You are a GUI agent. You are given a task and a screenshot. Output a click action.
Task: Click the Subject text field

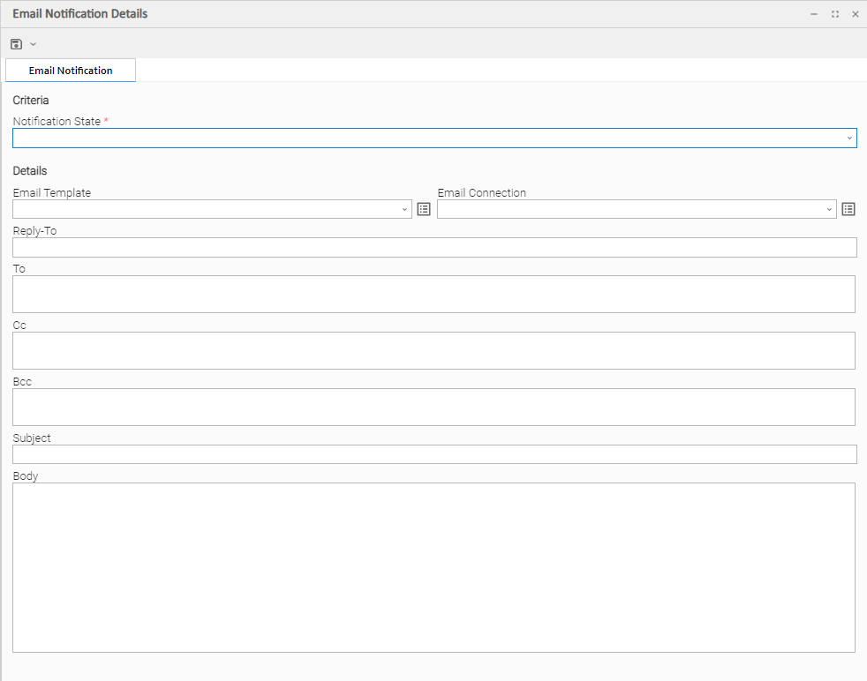[434, 454]
